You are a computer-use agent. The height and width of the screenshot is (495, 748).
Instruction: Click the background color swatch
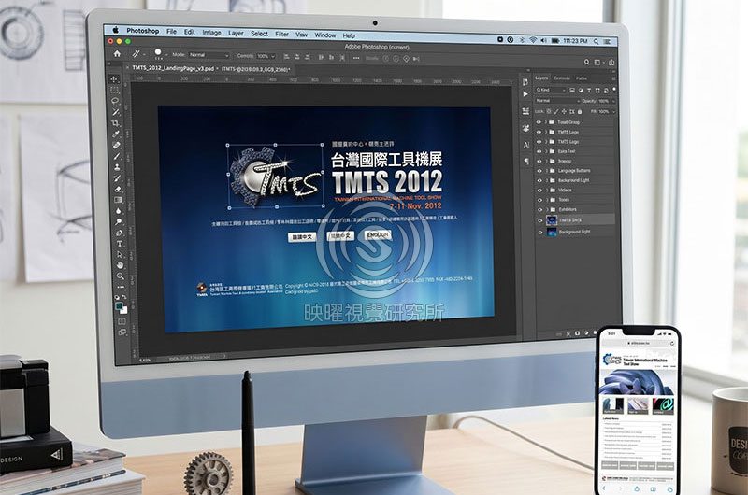(124, 310)
